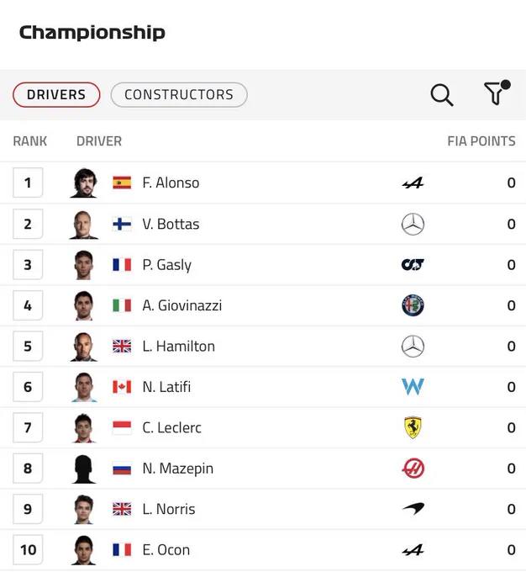The image size is (526, 572).
Task: Click the Haas logo beside N. Mazepin
Action: point(413,469)
